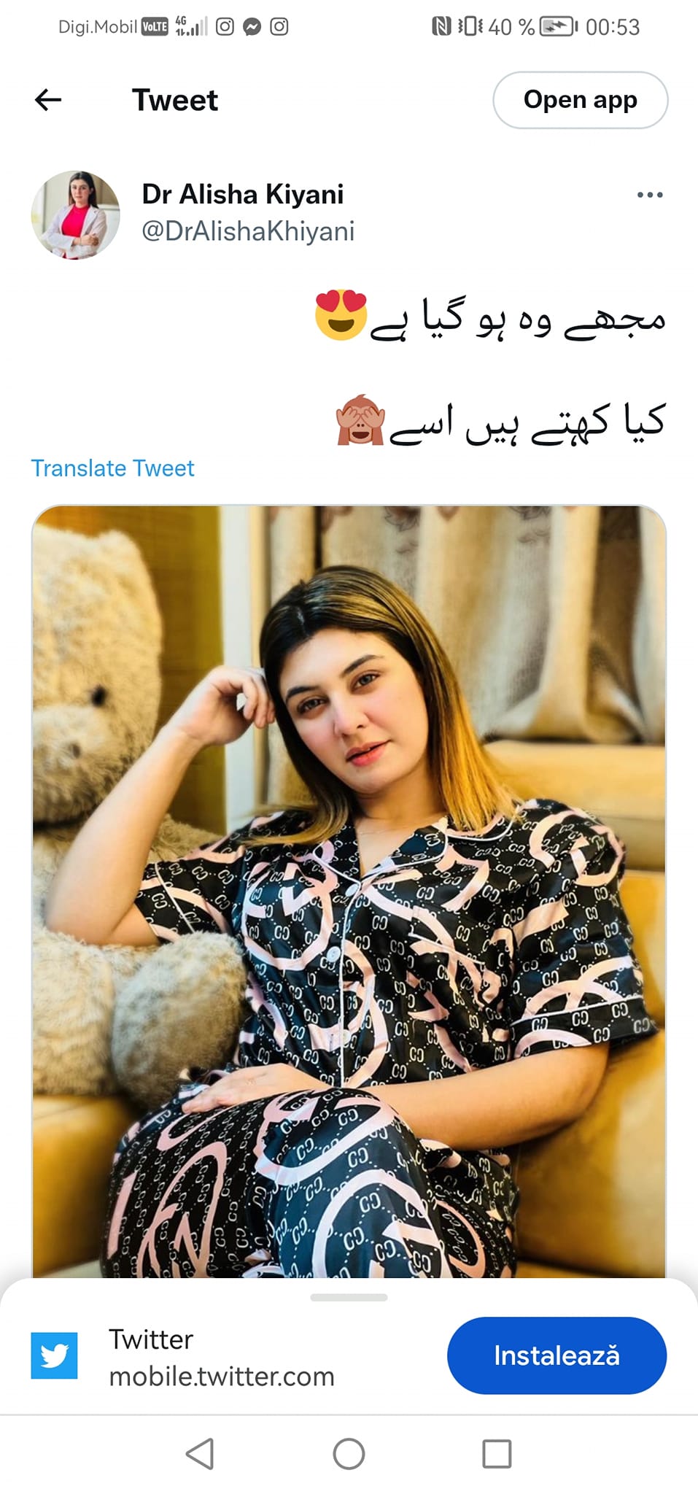Tap the back arrow icon

point(48,100)
